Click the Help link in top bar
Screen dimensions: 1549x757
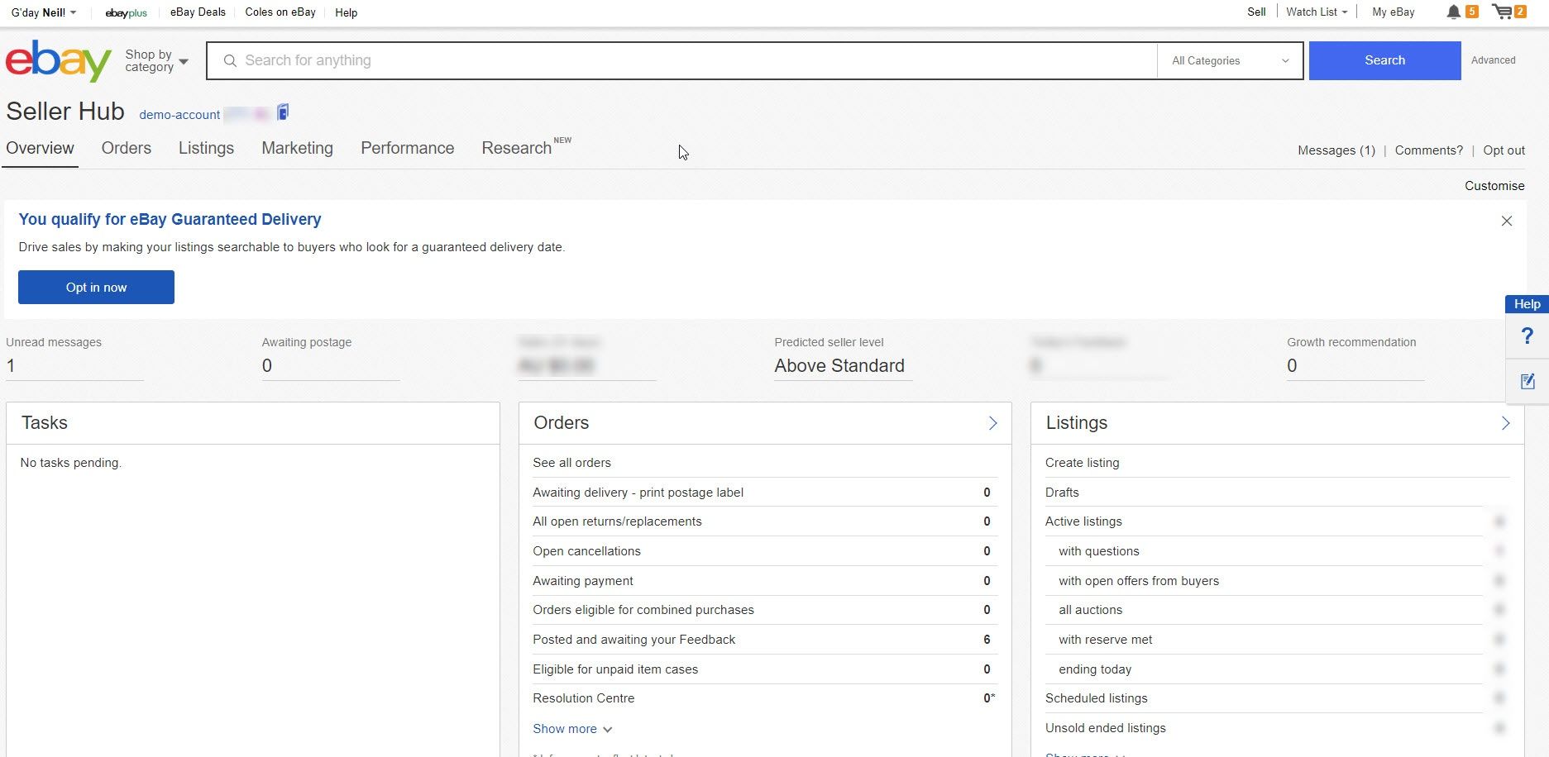click(x=346, y=12)
